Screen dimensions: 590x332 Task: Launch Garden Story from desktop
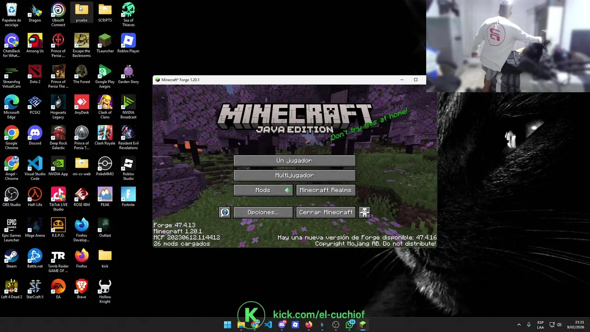click(128, 74)
